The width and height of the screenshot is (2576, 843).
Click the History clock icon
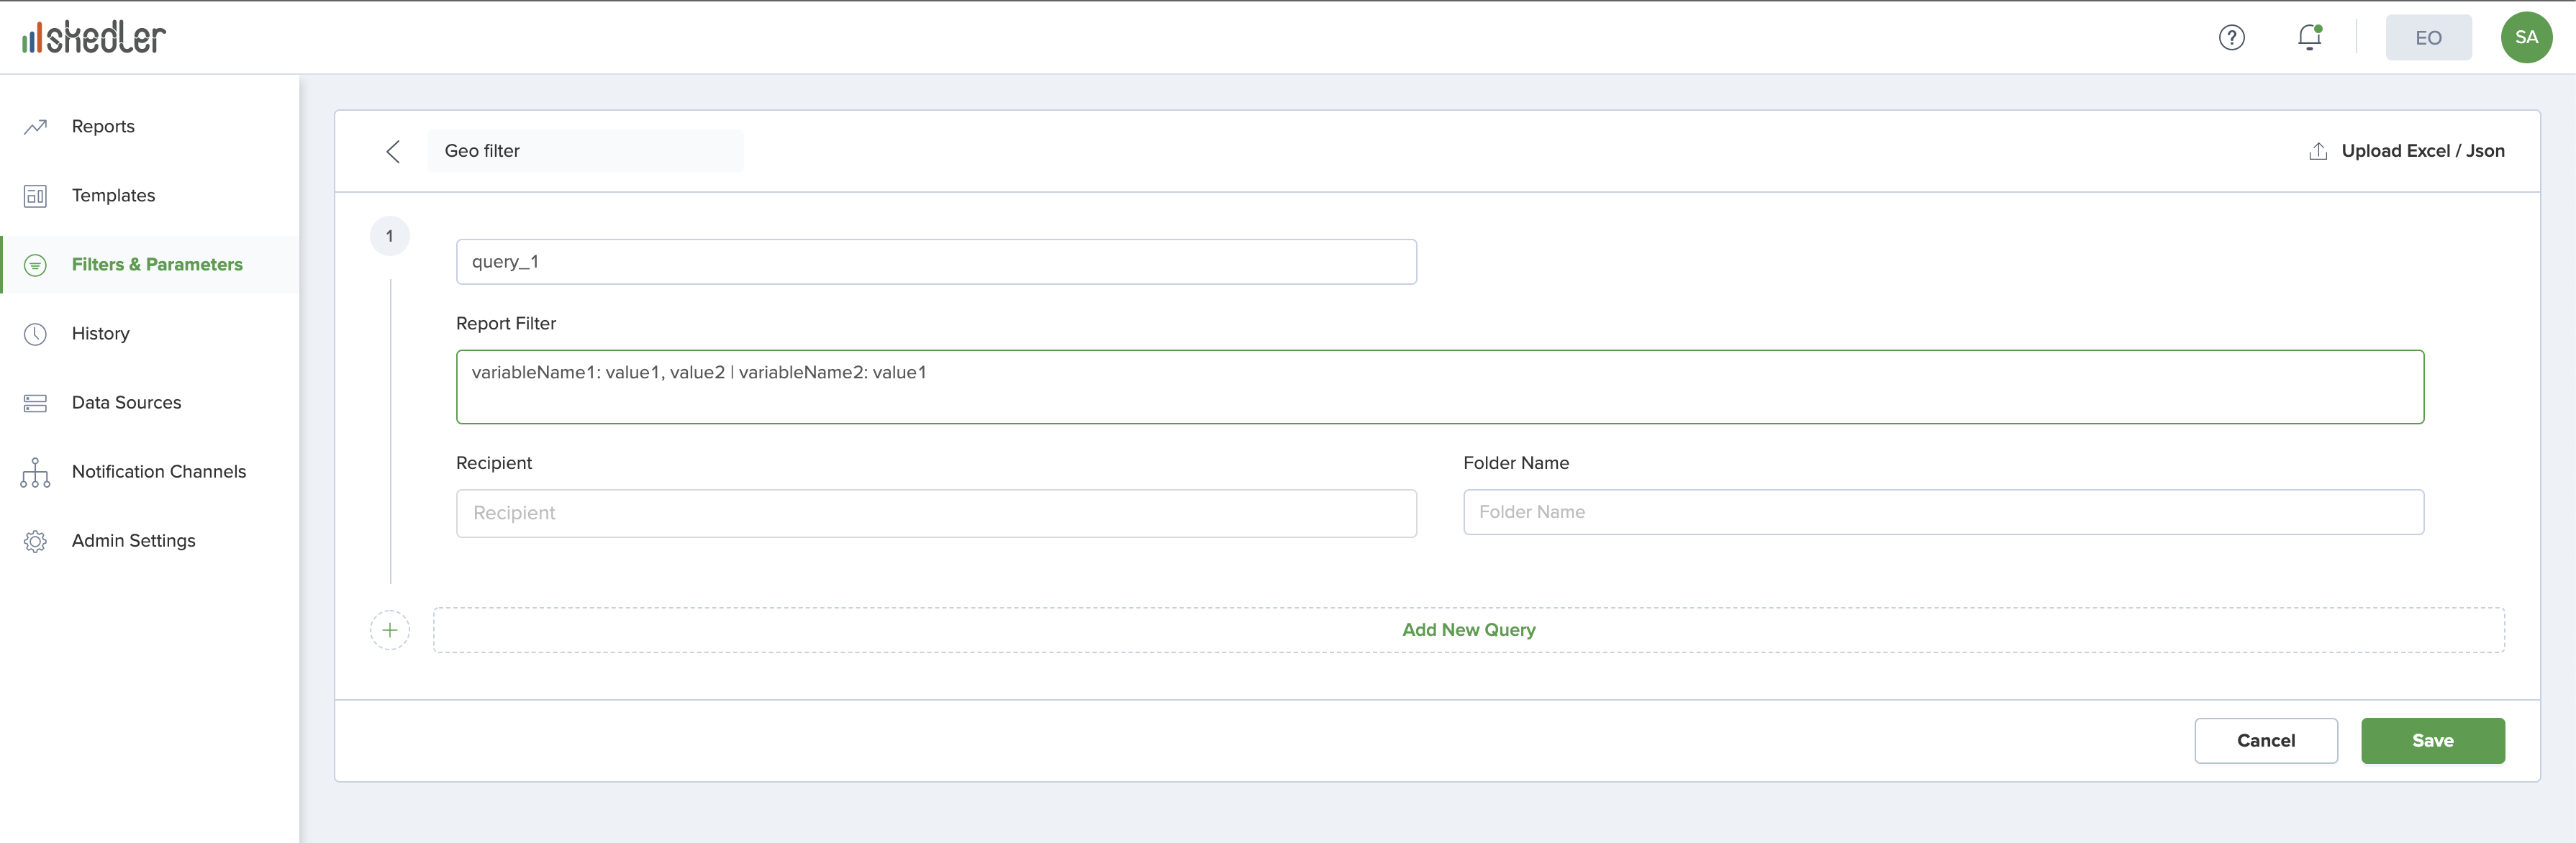[35, 334]
